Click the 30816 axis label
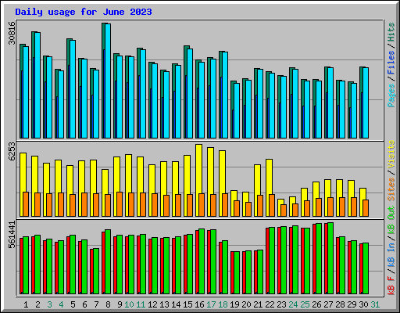The image size is (400, 313). coord(12,33)
